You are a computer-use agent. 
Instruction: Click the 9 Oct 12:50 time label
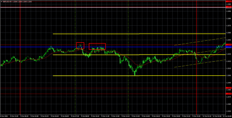pos(115,116)
